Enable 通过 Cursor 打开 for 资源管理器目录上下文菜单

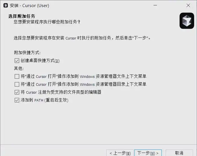17,84
